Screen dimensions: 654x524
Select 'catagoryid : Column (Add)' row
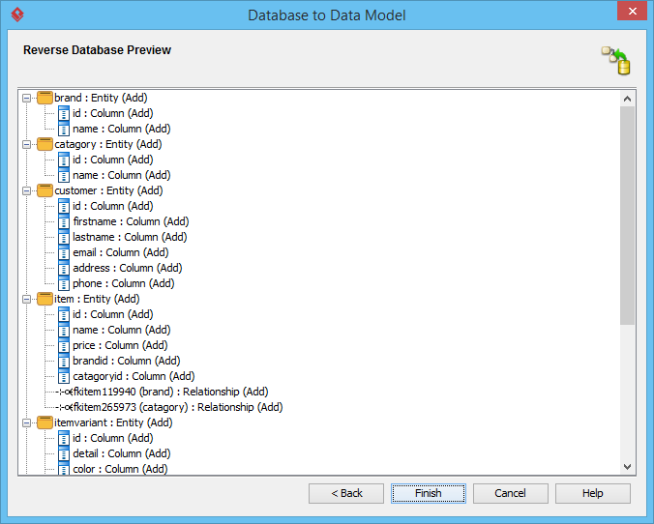[134, 376]
